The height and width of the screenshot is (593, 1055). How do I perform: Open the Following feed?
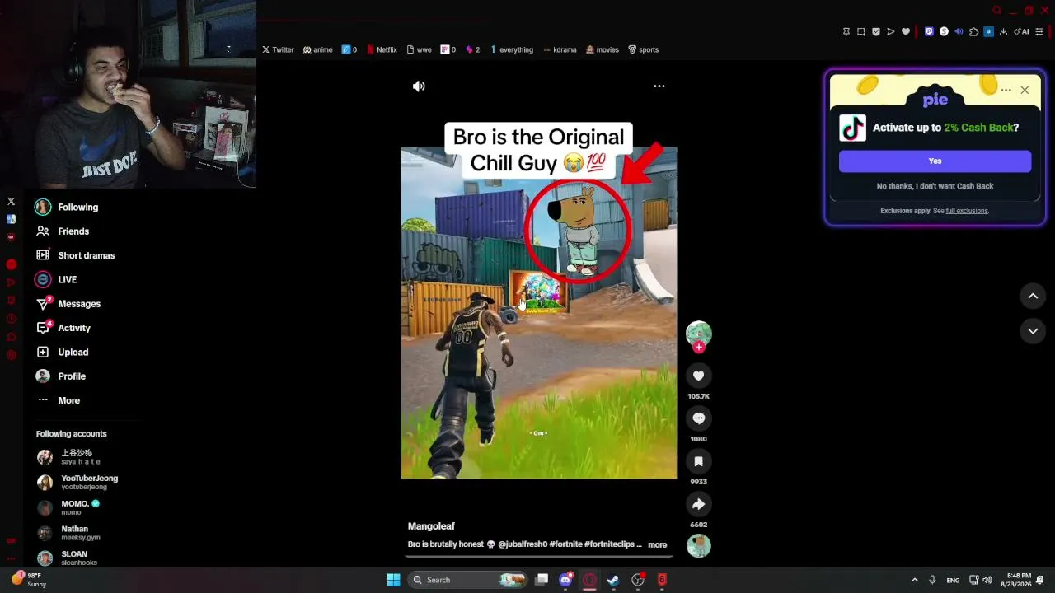[68, 208]
